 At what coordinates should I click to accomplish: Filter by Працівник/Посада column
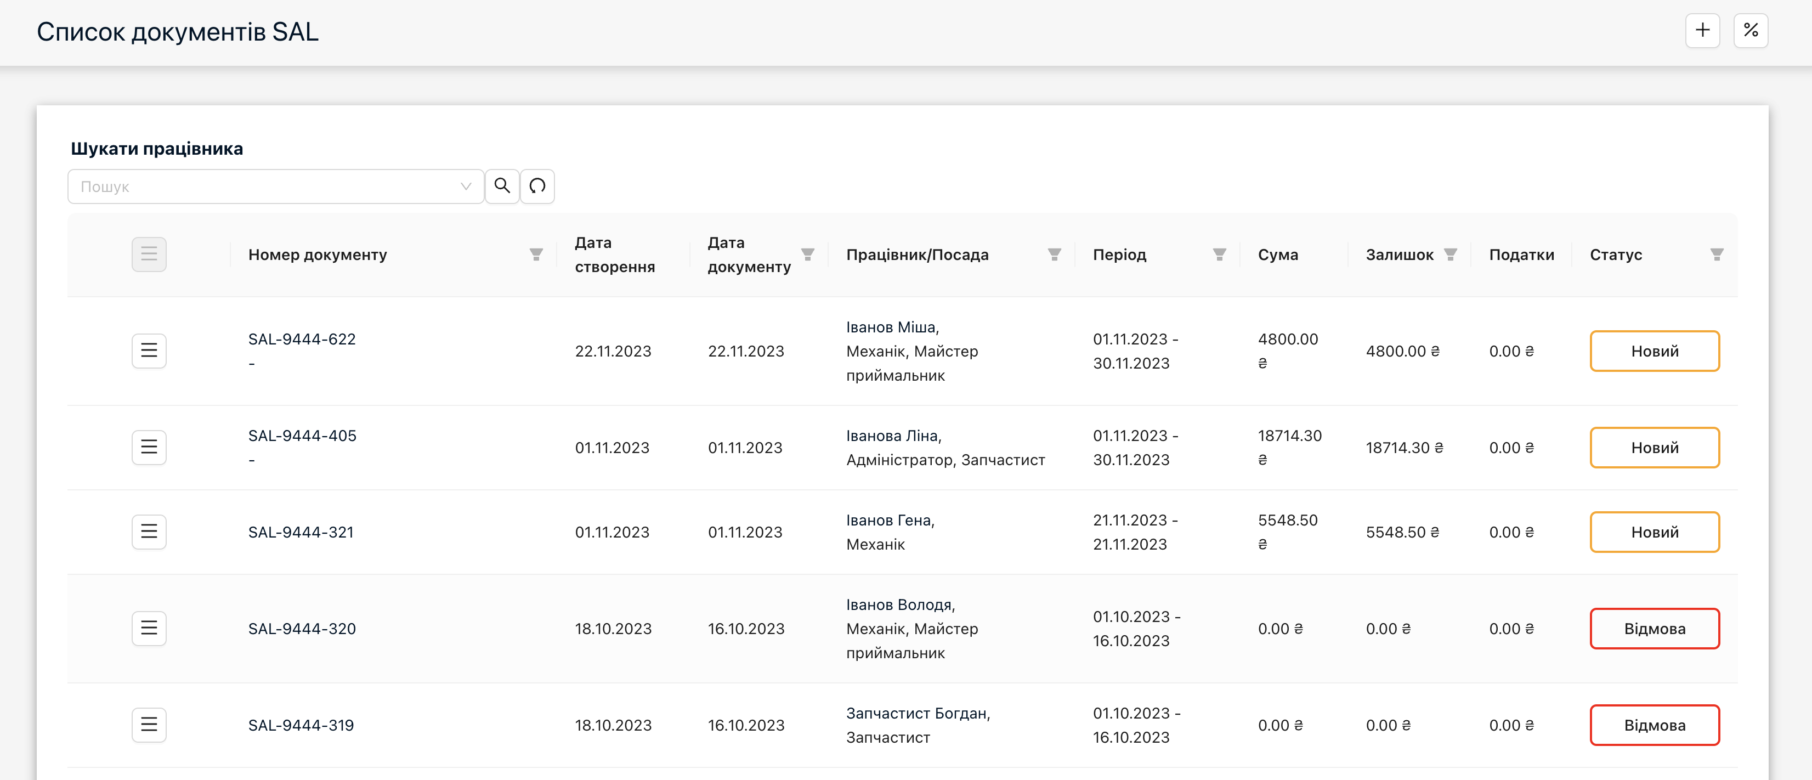1054,255
